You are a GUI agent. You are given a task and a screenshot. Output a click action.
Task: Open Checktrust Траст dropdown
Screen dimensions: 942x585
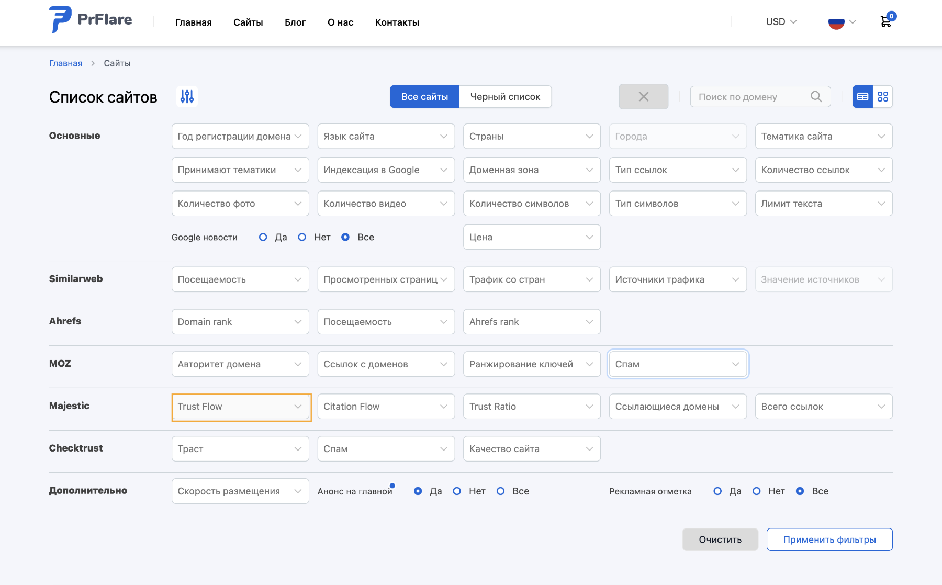point(240,449)
